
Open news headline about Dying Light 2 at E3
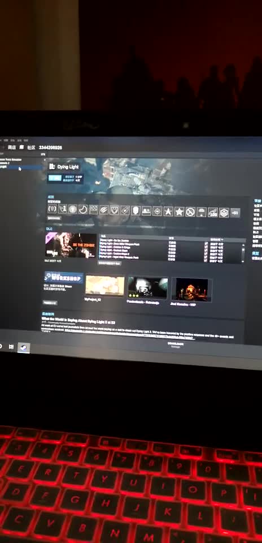[78, 320]
